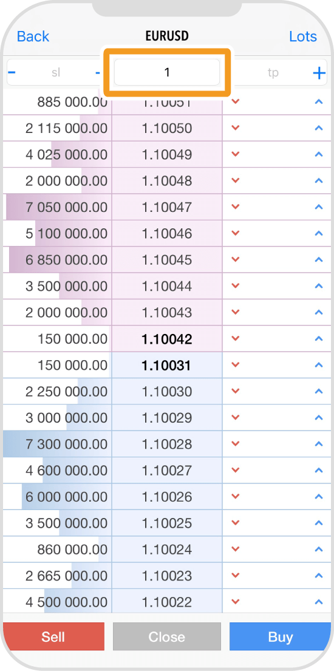This screenshot has width=334, height=671.
Task: Tap blue up arrow at price 1.10025
Action: pos(318,523)
